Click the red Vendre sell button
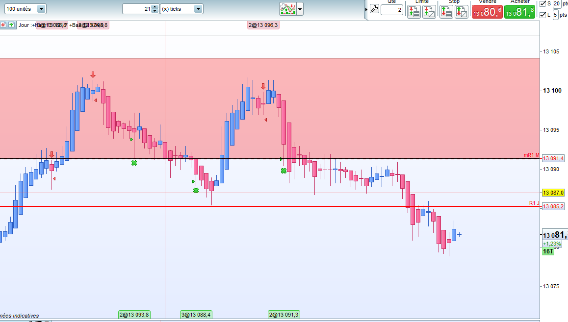Image resolution: width=568 pixels, height=322 pixels. coord(487,12)
